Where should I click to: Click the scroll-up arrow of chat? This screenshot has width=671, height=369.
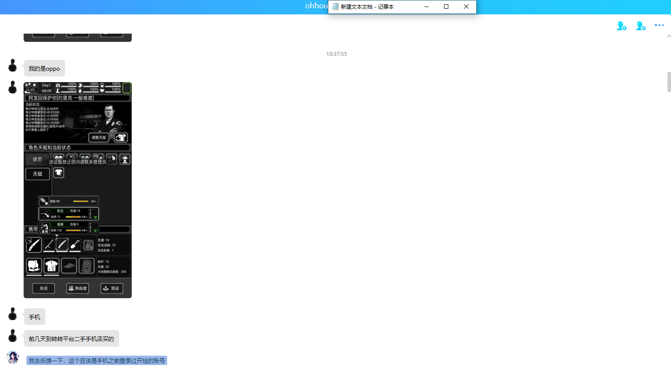click(x=669, y=36)
